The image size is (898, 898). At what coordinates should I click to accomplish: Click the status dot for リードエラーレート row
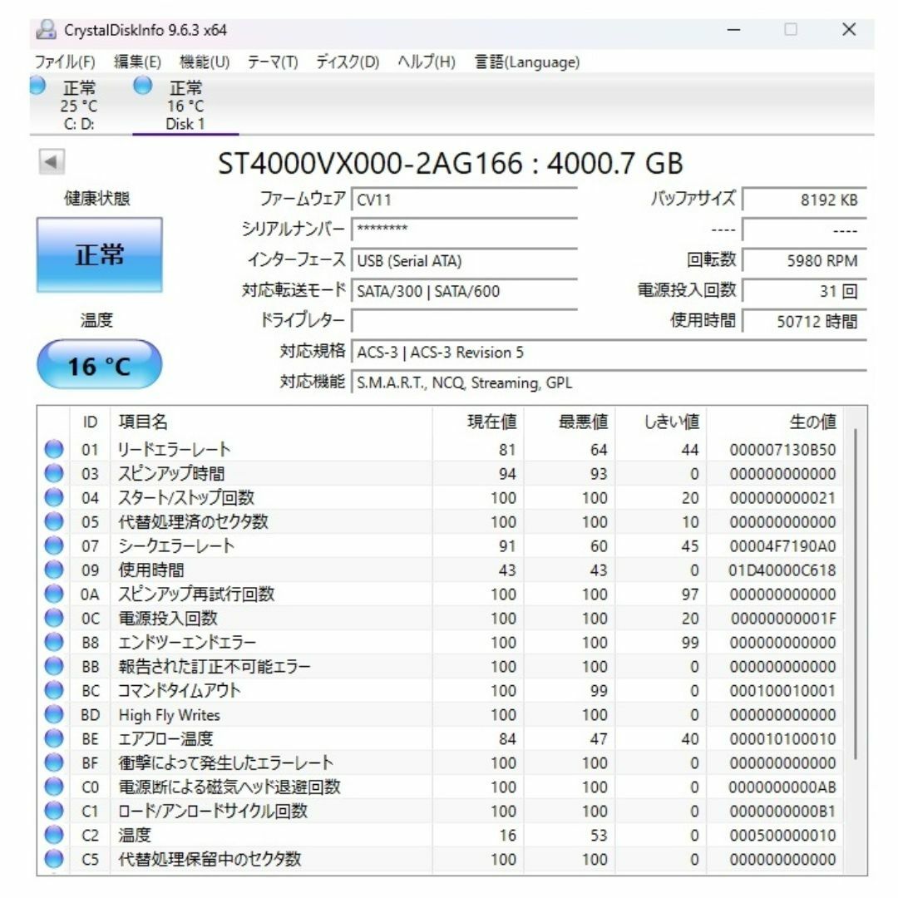click(54, 449)
